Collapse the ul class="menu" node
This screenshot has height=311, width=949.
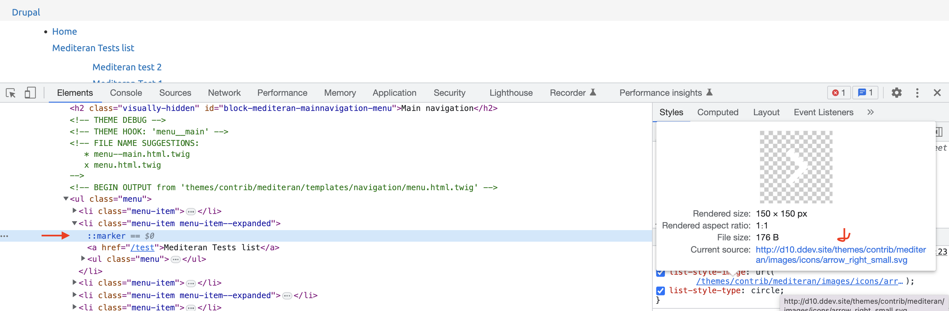tap(66, 199)
